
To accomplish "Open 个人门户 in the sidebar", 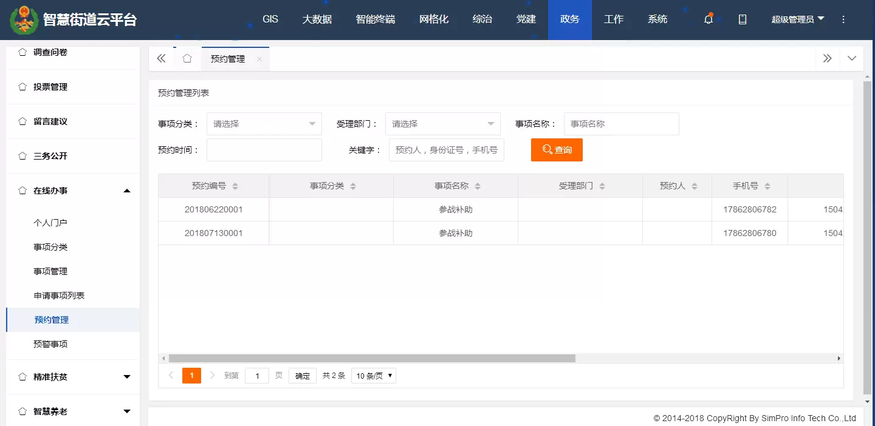I will [50, 223].
